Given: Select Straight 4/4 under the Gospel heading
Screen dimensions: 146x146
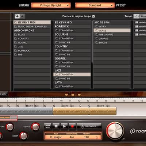Looking at the screenshot, I should (x=72, y=62).
